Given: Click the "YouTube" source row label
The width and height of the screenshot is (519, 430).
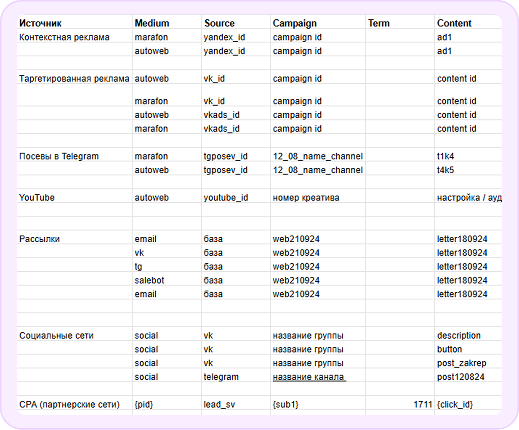Looking at the screenshot, I should (x=37, y=198).
